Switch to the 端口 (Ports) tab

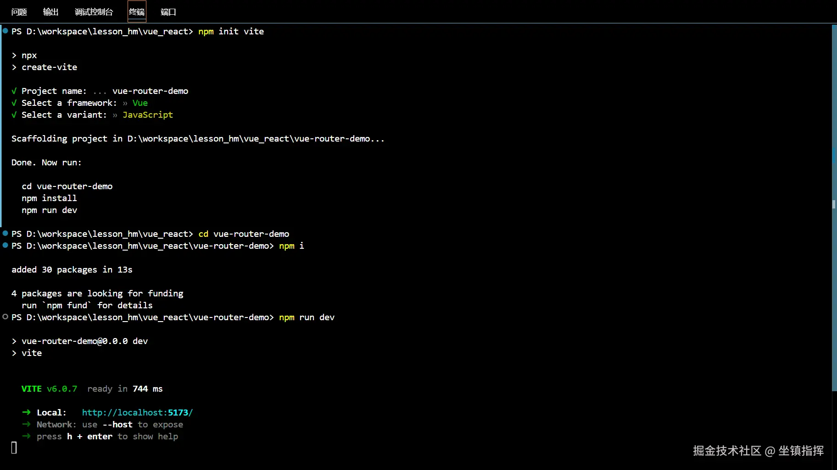click(168, 12)
